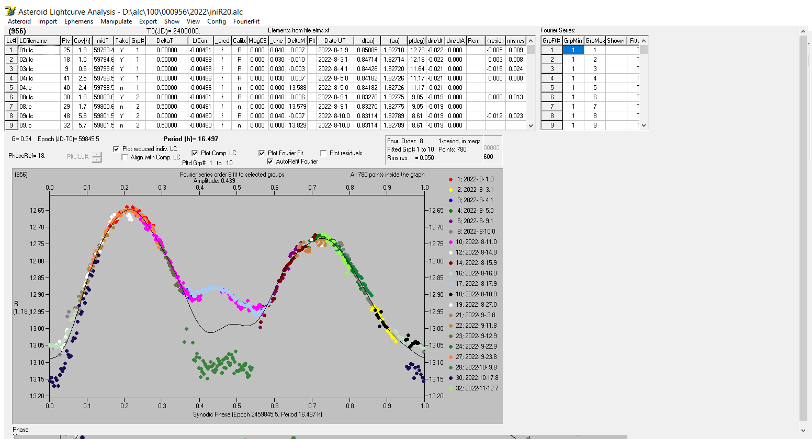Select filename cell 01r.lc
812x439 pixels.
point(39,50)
